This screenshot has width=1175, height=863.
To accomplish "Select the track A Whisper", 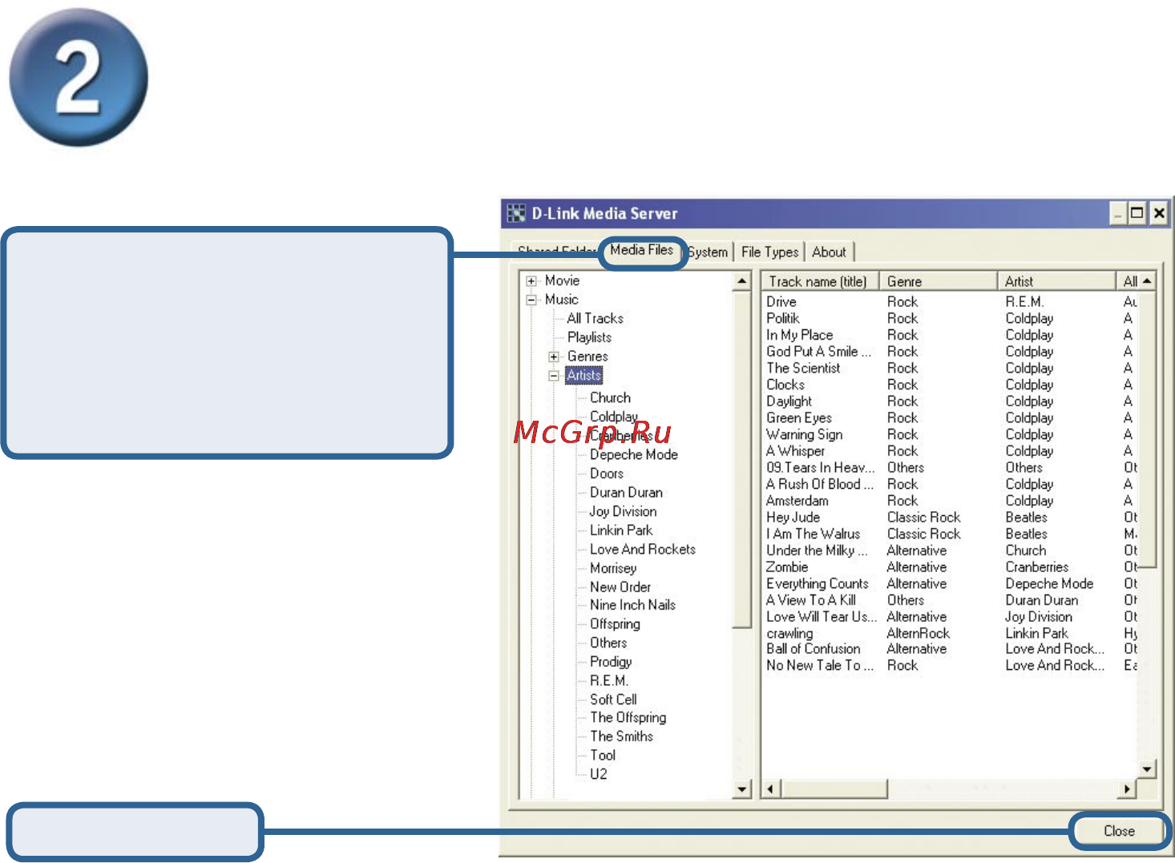I will point(795,451).
